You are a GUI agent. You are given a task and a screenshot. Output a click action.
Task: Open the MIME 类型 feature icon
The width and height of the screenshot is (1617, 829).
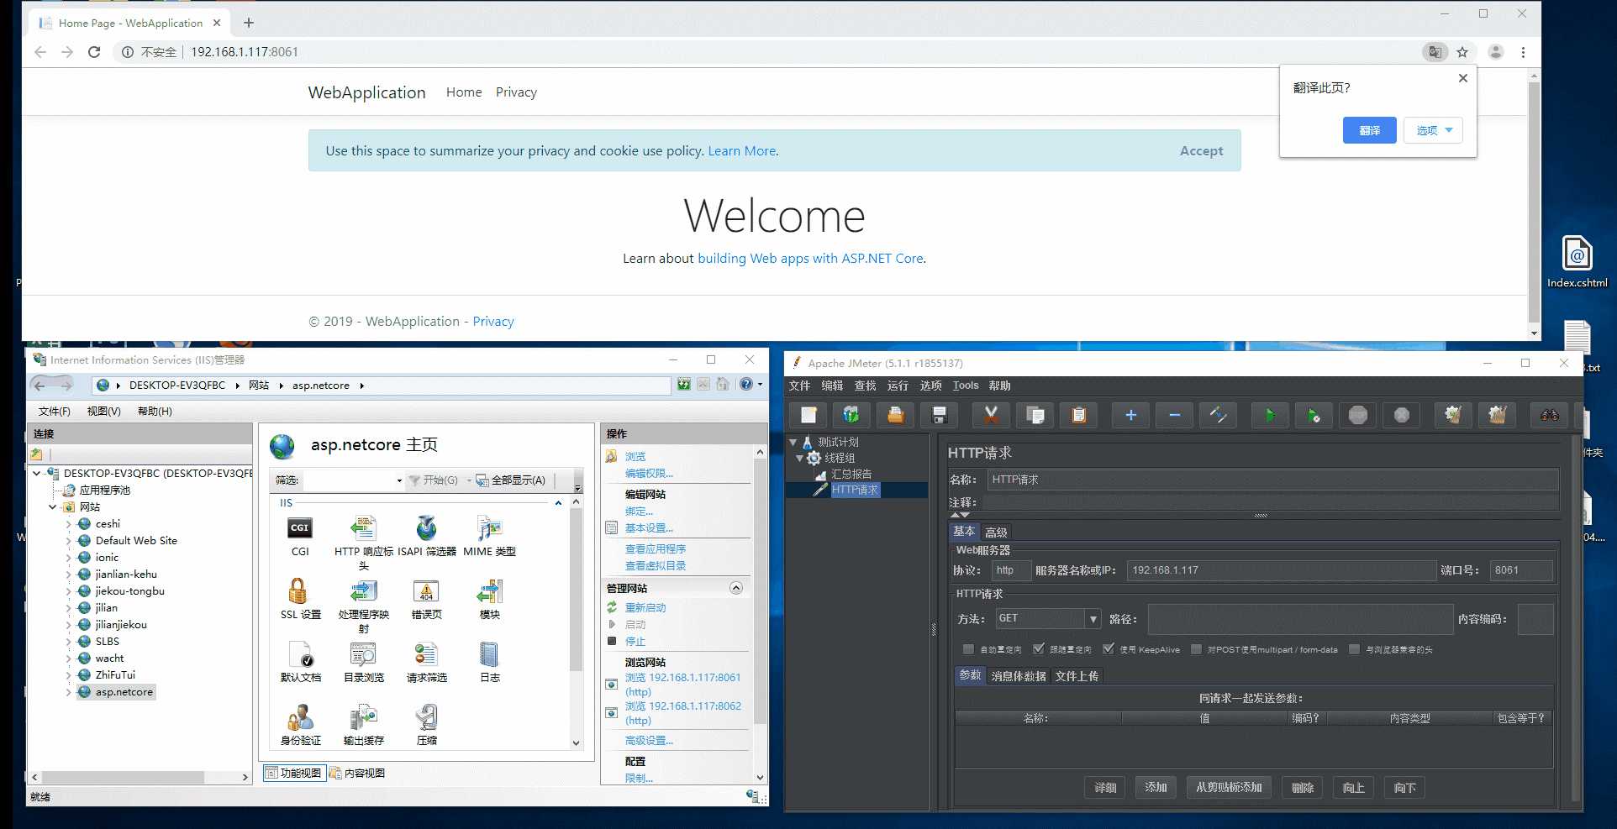489,528
